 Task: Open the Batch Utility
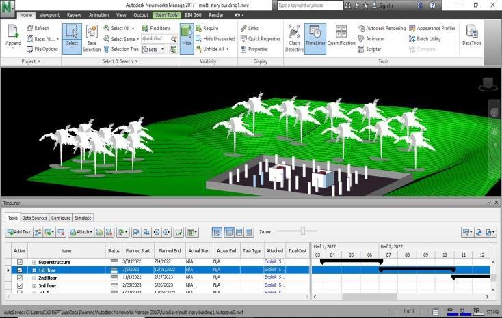click(425, 39)
